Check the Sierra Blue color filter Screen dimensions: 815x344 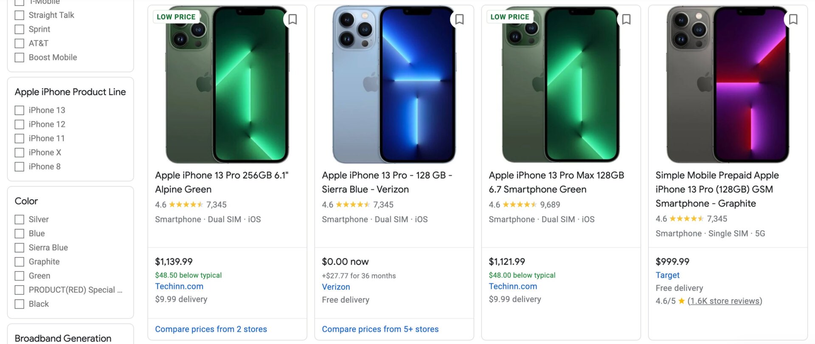[19, 247]
